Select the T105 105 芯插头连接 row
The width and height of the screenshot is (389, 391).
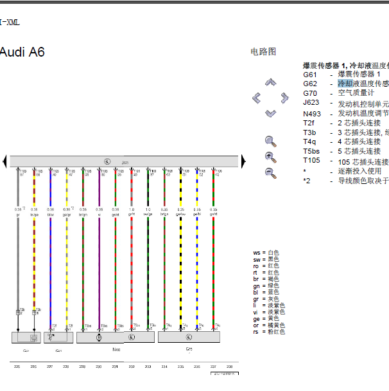click(x=346, y=161)
